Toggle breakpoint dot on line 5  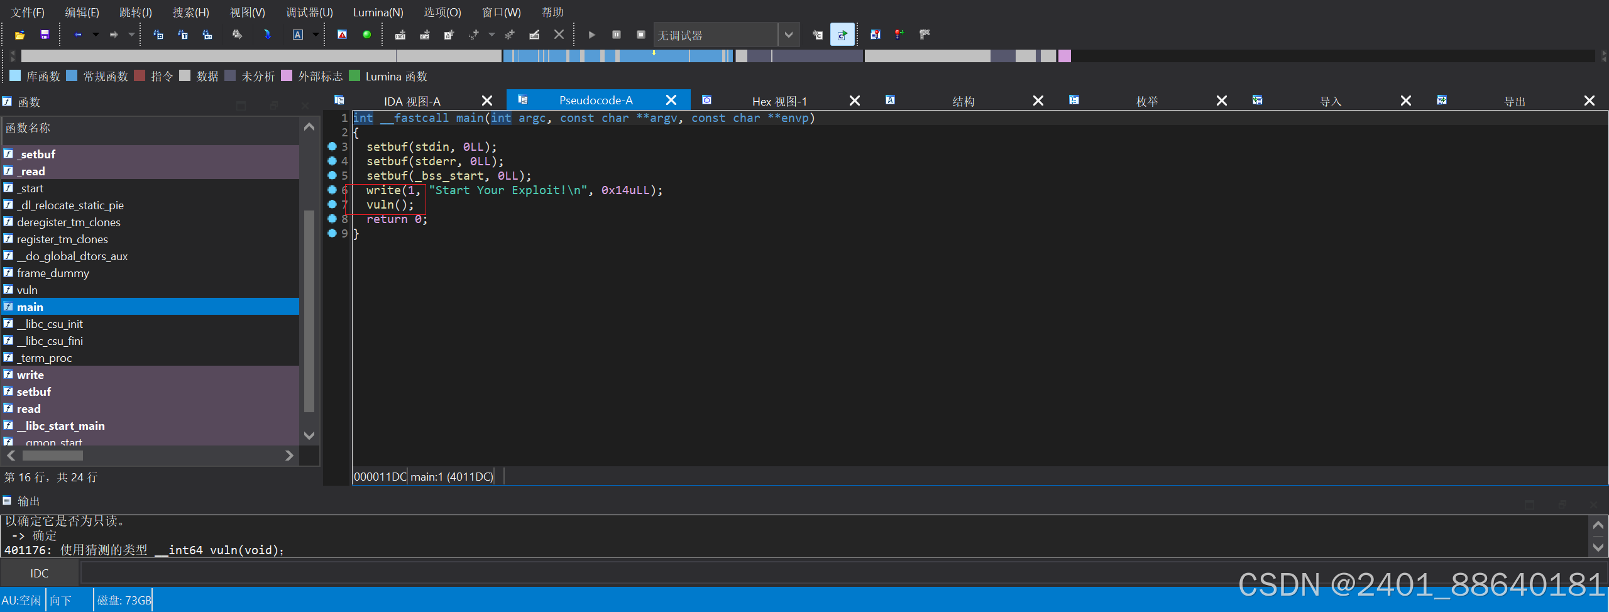pos(332,175)
